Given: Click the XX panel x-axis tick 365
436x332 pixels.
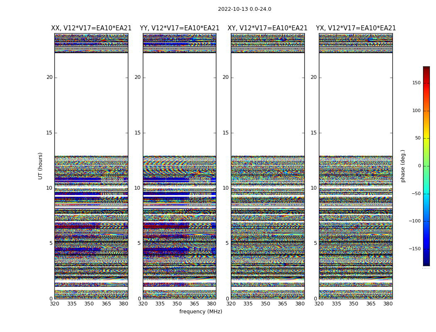Looking at the screenshot, I should pyautogui.click(x=106, y=304).
